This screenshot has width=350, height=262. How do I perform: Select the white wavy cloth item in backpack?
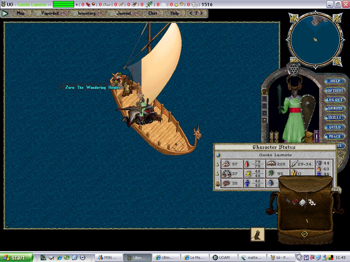[x=312, y=202]
